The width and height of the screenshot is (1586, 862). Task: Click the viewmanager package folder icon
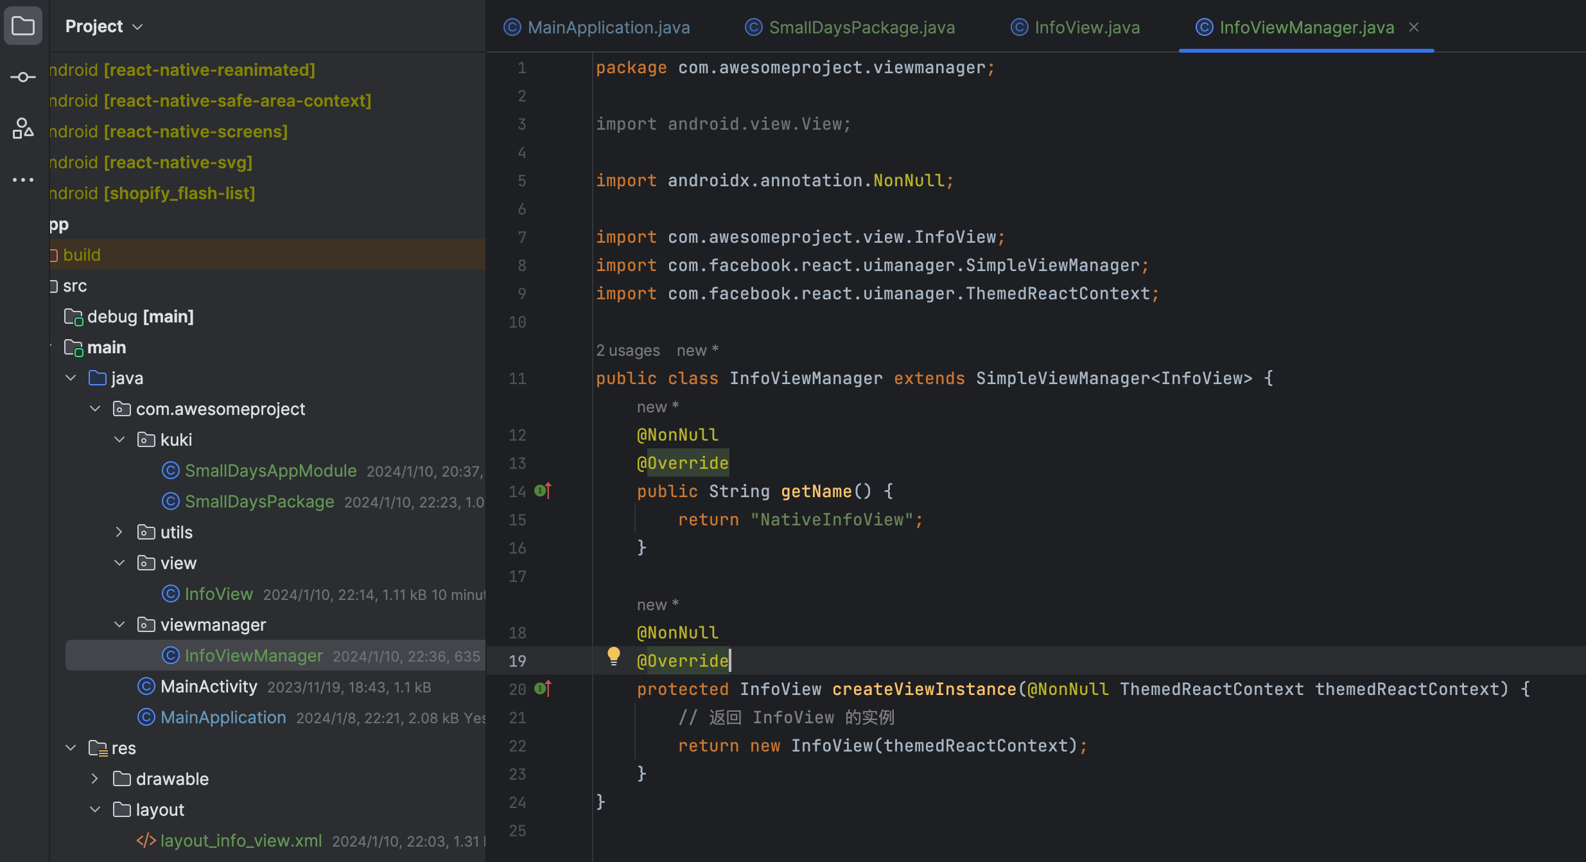click(146, 625)
